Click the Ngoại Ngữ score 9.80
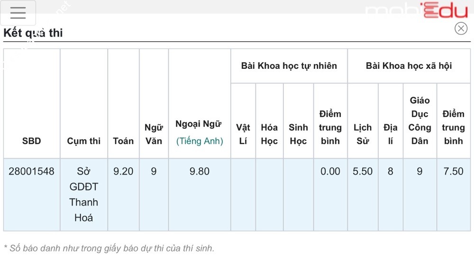 pos(200,171)
